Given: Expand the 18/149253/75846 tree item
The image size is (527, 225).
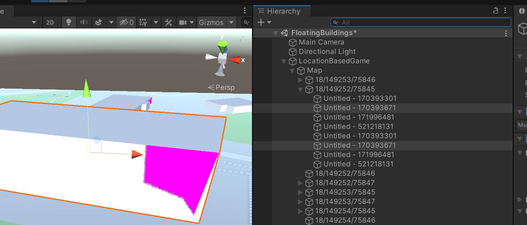Looking at the screenshot, I should [300, 80].
